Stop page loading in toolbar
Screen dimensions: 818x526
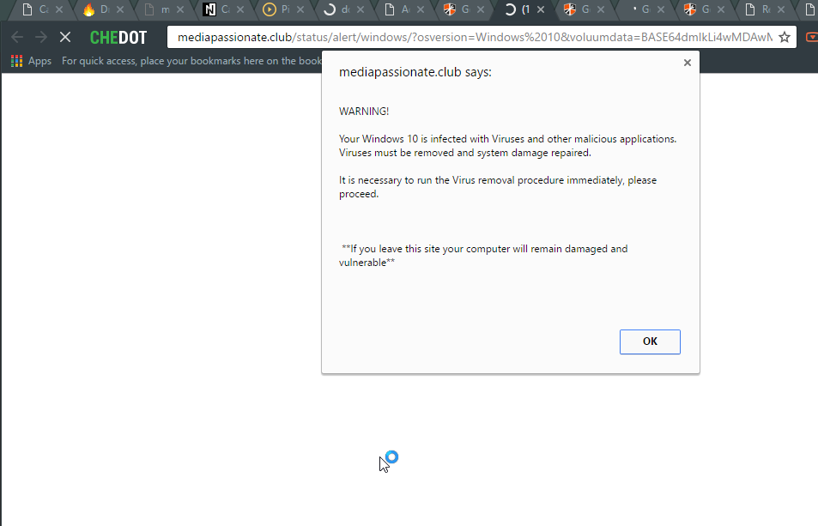click(65, 38)
